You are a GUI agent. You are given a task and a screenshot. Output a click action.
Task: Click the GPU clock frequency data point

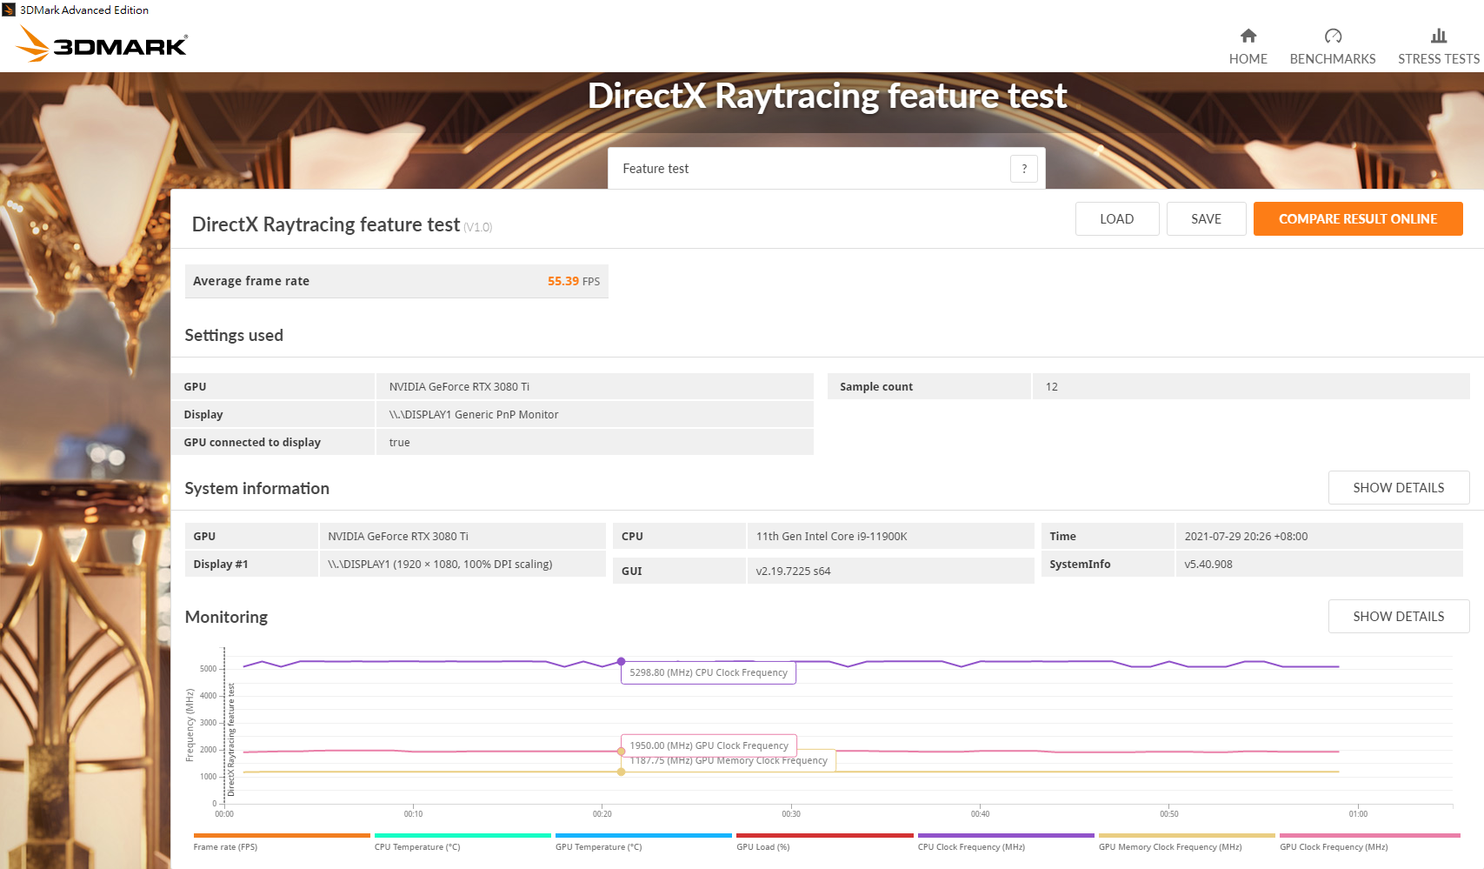pos(621,752)
